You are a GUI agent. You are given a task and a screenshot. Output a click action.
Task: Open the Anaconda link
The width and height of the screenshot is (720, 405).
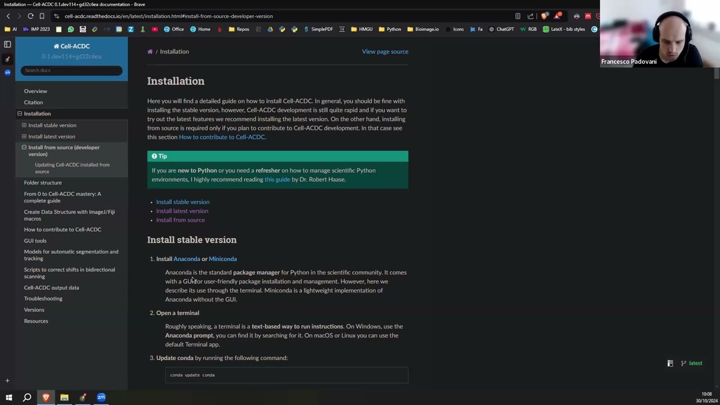[x=187, y=259]
